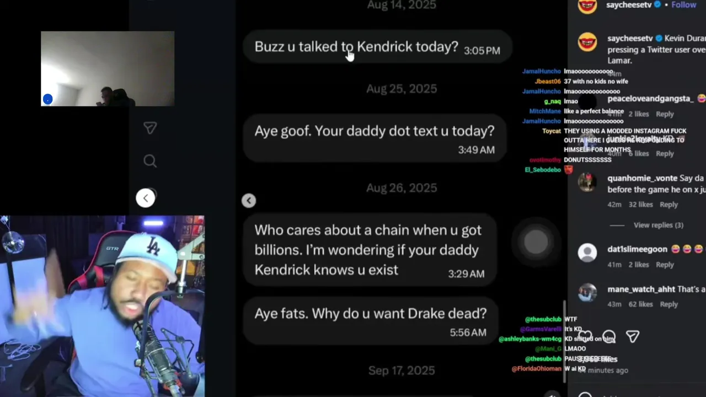
Task: View the 62 likes on the mane_watch_ahht comment
Action: [x=641, y=304]
